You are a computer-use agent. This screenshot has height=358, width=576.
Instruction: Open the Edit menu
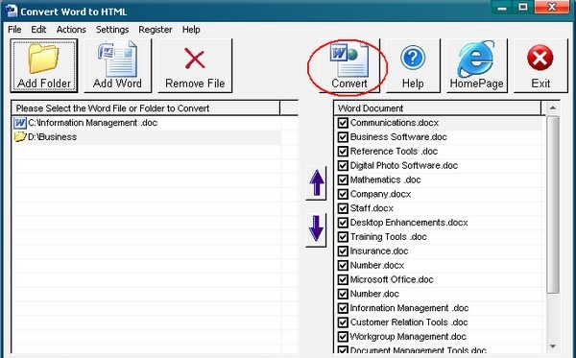point(38,30)
